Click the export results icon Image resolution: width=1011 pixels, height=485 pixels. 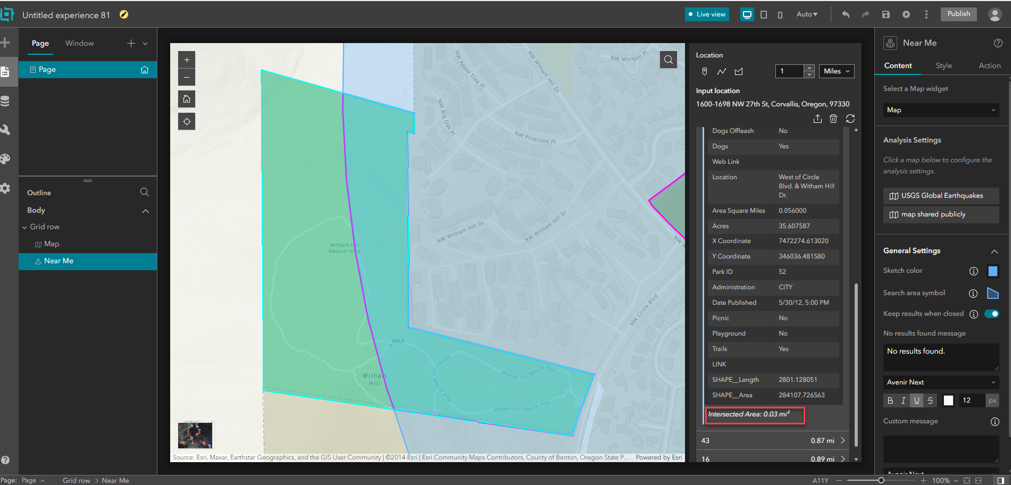coord(817,119)
